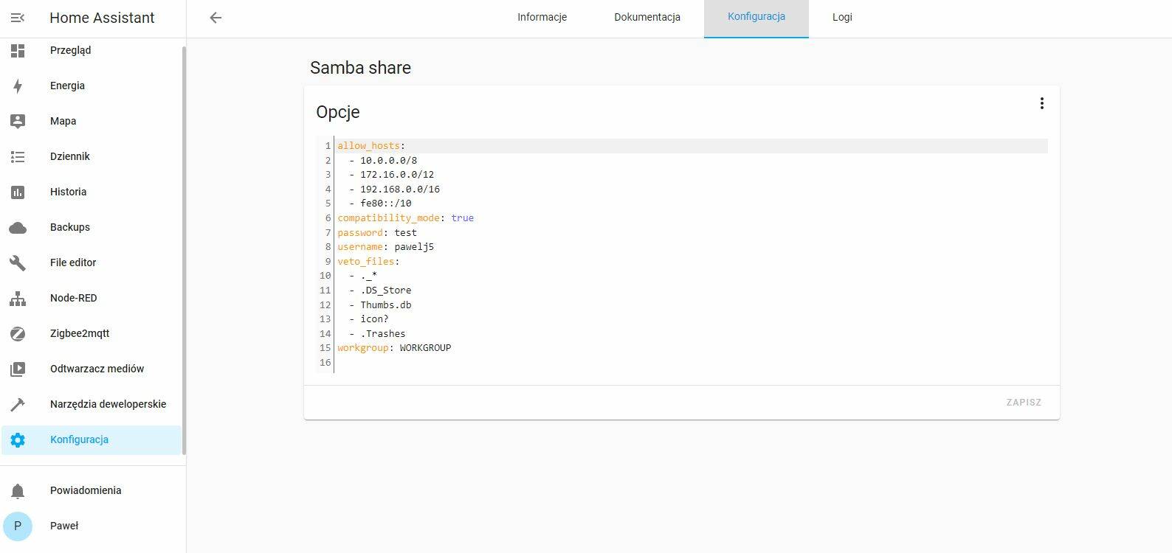The width and height of the screenshot is (1172, 553).
Task: Click the Odtwarzacz mediów play icon
Action: point(18,369)
